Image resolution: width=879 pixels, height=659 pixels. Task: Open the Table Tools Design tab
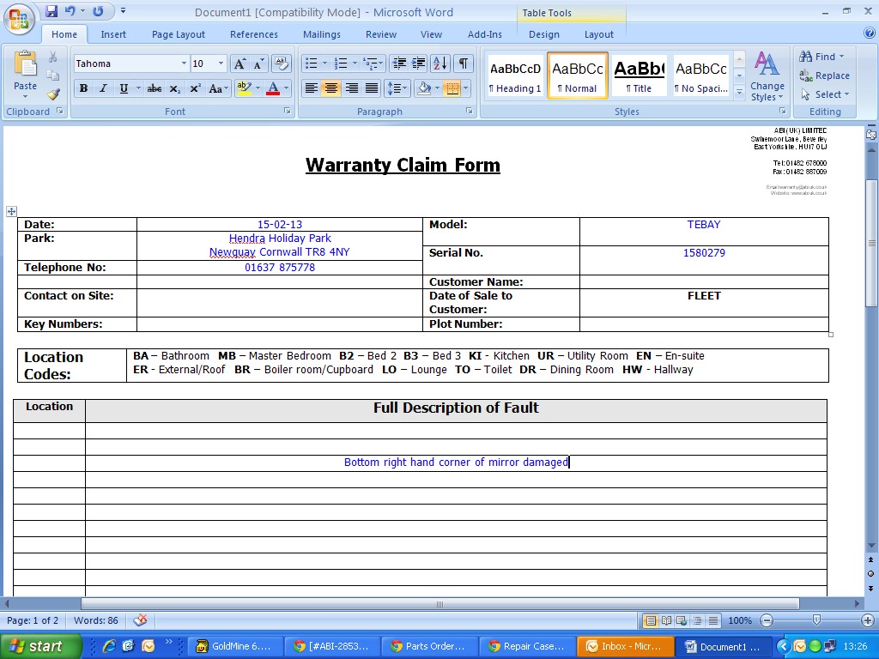(x=543, y=34)
